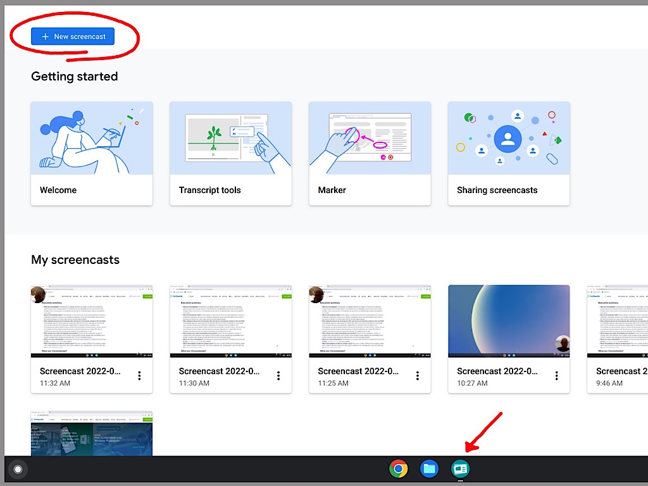Select the Screencast app icon in the shelf
This screenshot has width=648, height=486.
tap(460, 469)
